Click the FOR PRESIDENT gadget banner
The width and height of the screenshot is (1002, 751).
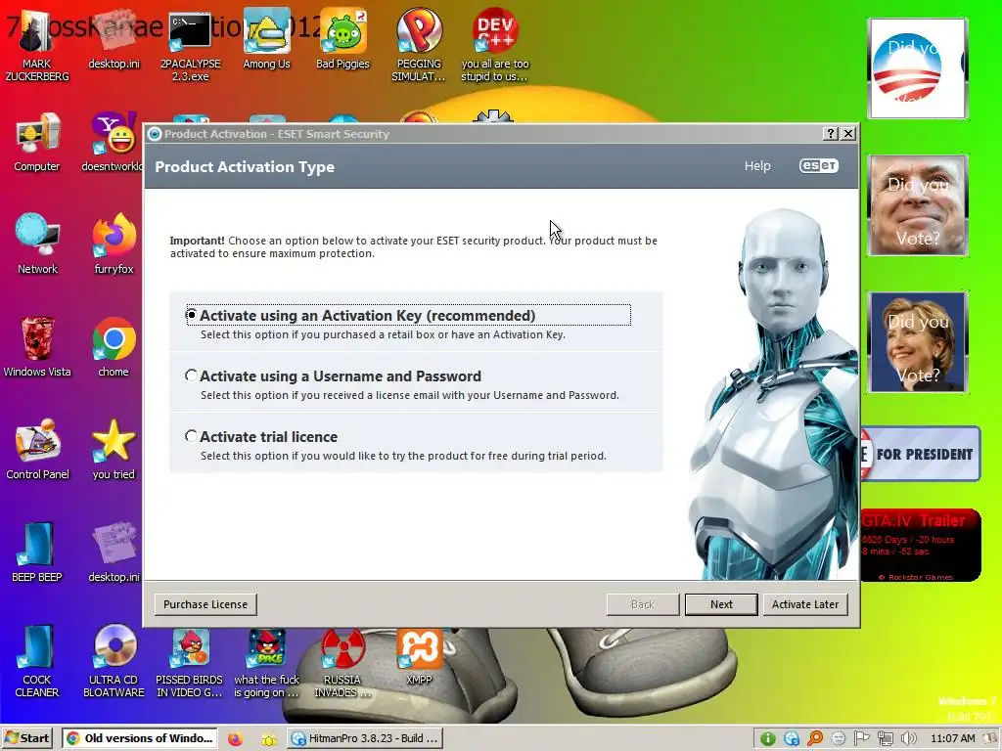tap(921, 454)
